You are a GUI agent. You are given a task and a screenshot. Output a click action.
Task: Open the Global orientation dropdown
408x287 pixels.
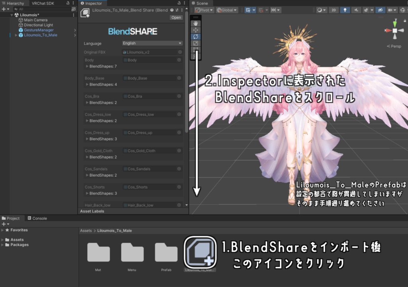point(227,10)
